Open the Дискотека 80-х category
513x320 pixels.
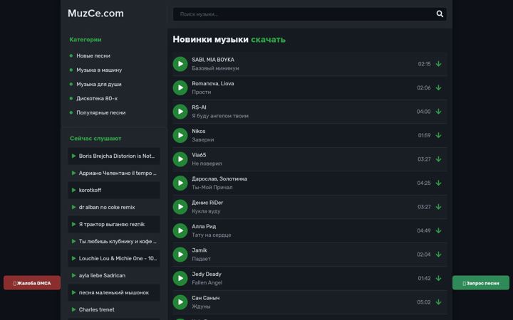tap(97, 99)
